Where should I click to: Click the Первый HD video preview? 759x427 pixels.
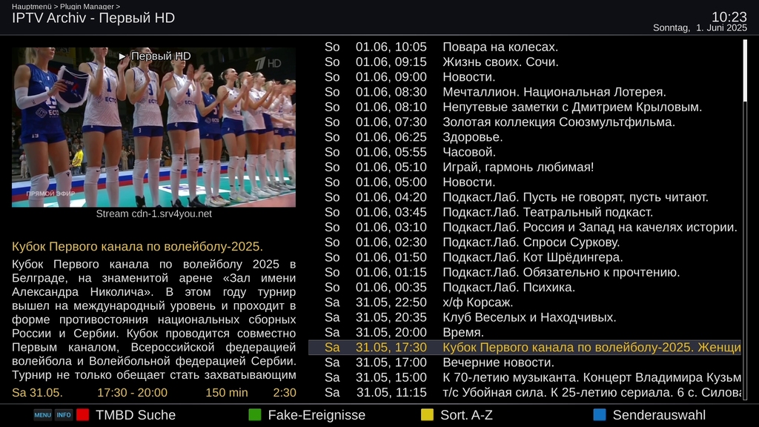coord(154,128)
